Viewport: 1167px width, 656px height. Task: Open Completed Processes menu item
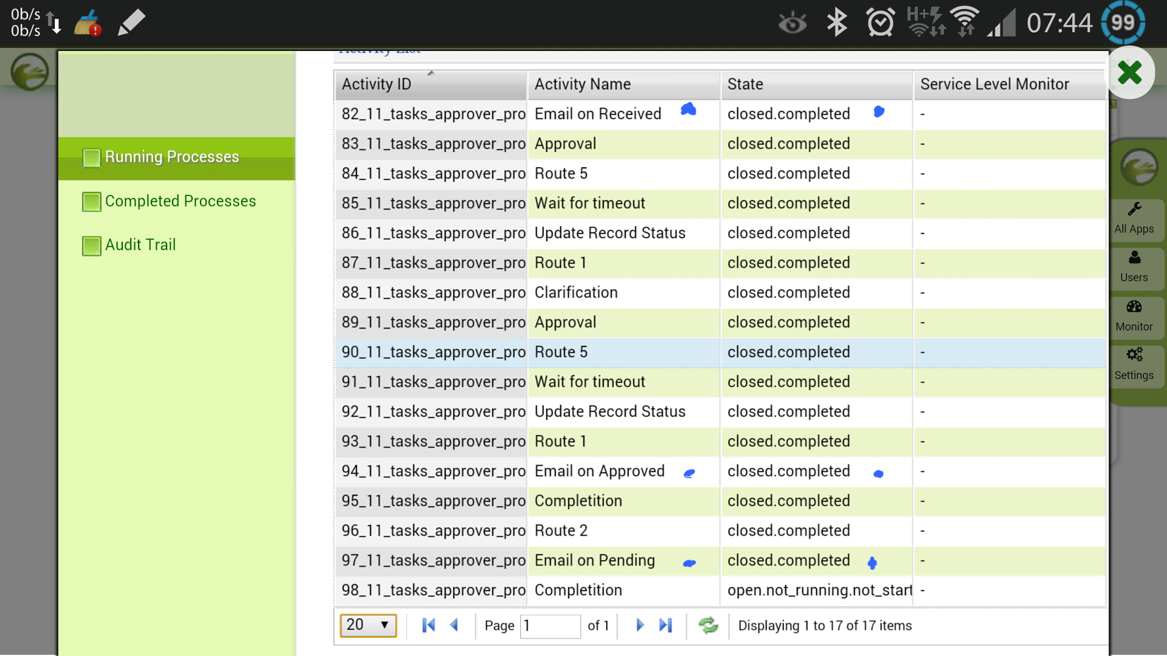180,201
